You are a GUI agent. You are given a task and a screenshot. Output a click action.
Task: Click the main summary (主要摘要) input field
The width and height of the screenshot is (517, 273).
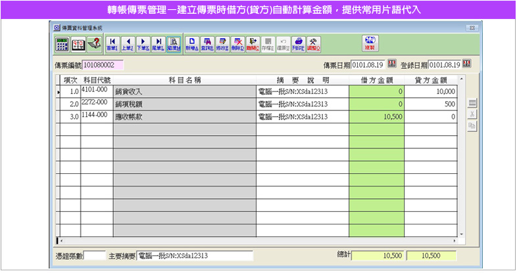coord(180,255)
